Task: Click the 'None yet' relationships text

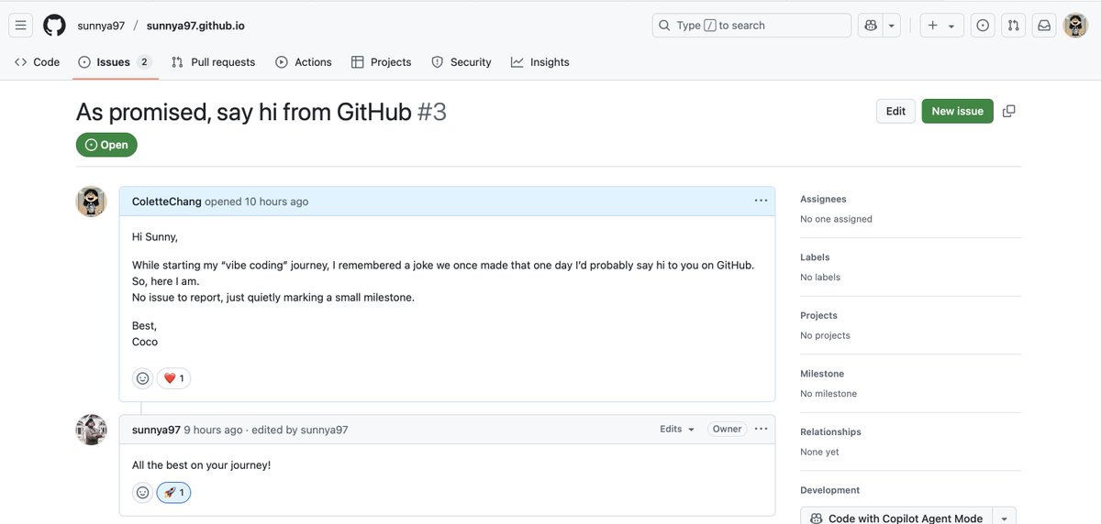Action: [x=819, y=452]
